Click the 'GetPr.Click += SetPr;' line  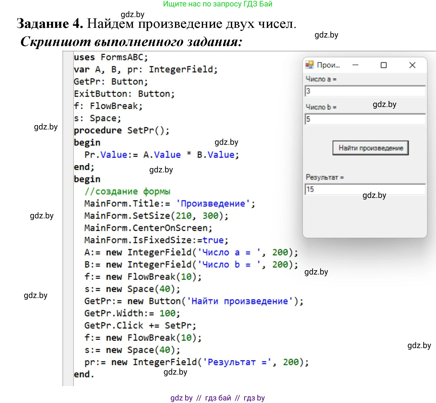click(x=140, y=326)
